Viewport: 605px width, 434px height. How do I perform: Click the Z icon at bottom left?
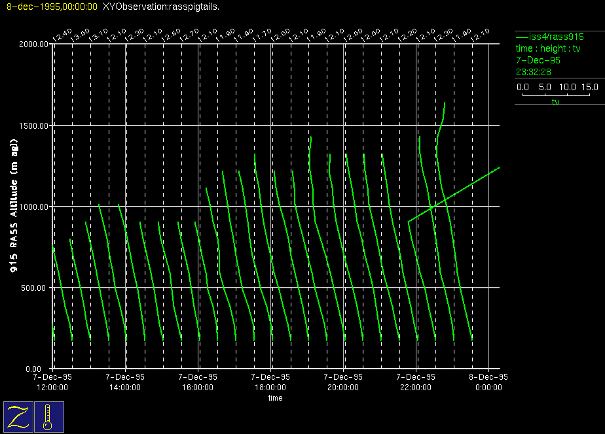[x=18, y=417]
